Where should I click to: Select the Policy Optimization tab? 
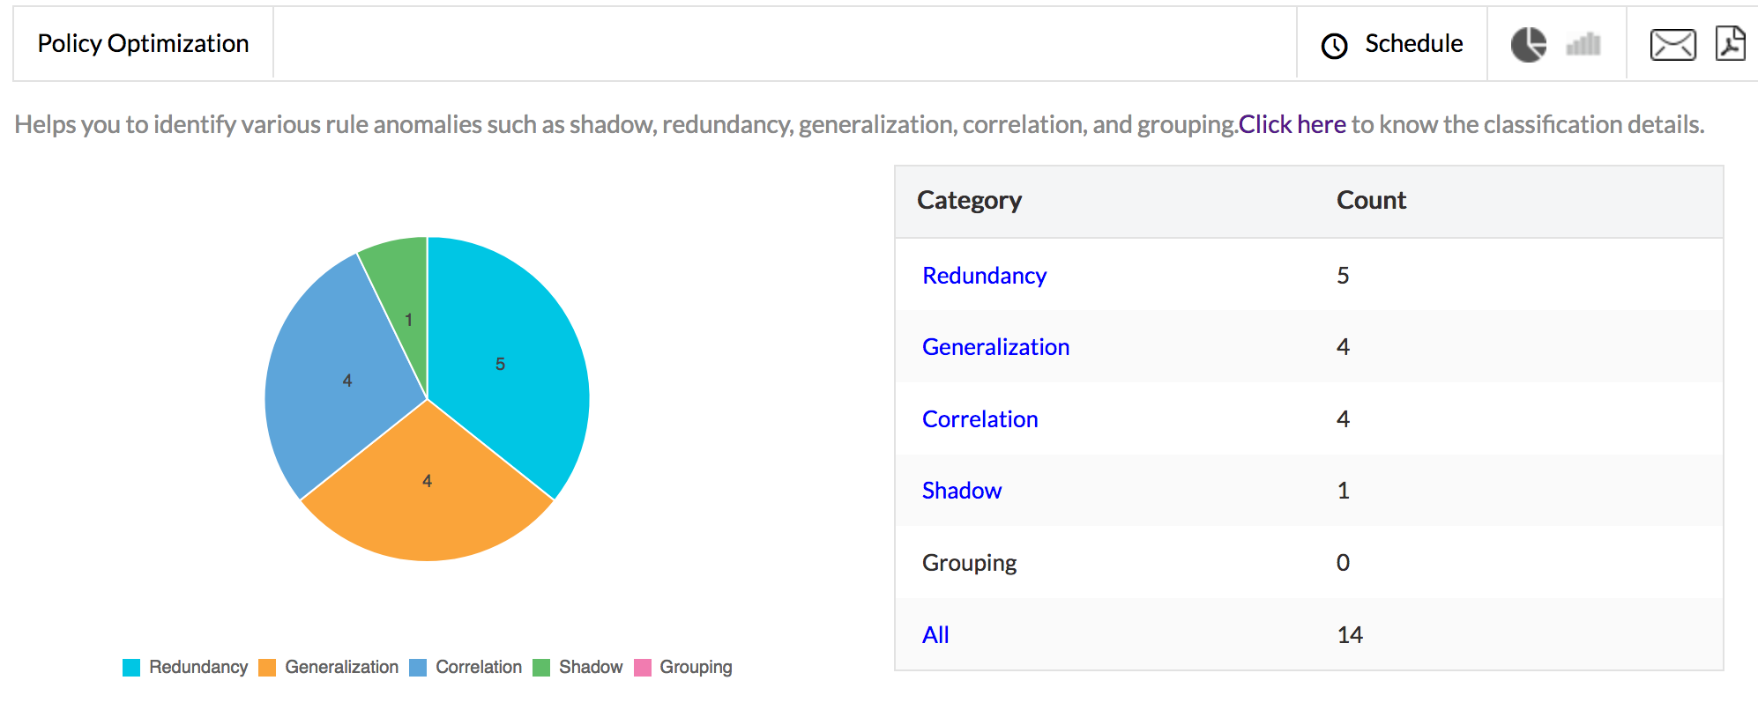(x=143, y=43)
